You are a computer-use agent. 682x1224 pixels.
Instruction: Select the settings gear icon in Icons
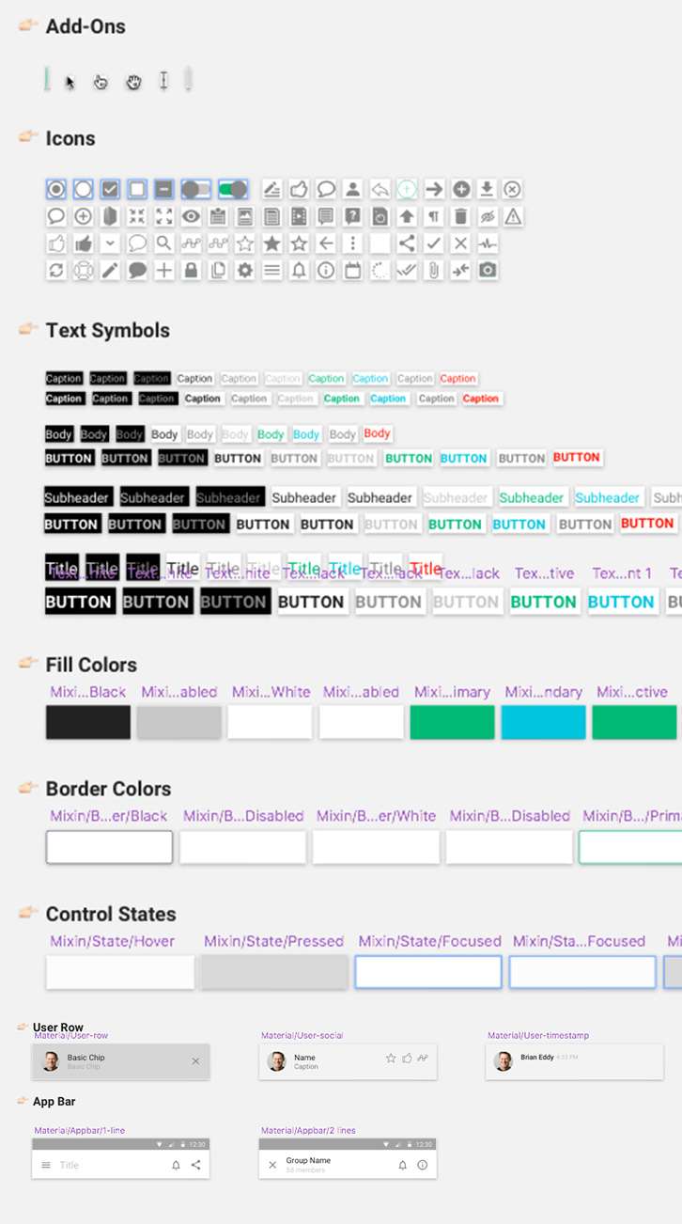245,271
